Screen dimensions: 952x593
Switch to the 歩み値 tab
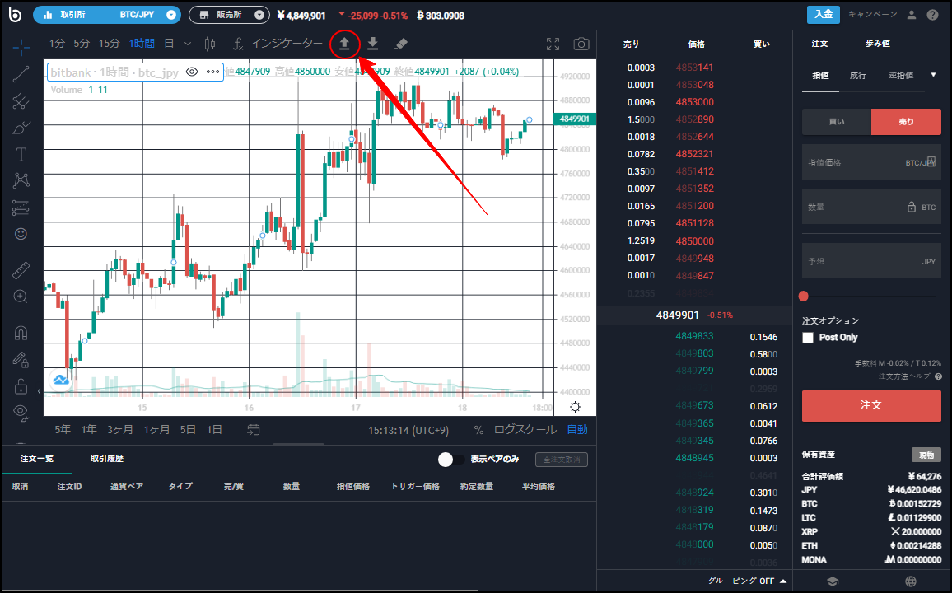[x=877, y=44]
